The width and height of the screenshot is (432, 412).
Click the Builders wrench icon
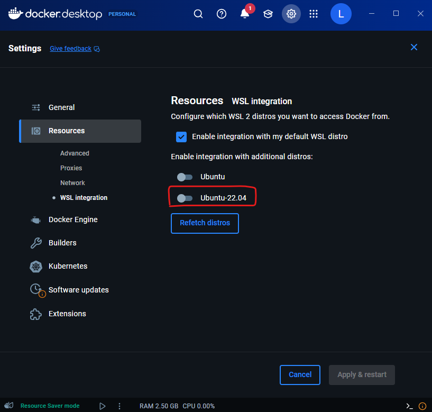36,243
